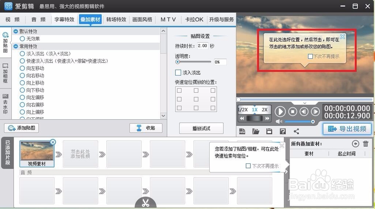Check 下次不再提示 in the preview tooltip

310,56
